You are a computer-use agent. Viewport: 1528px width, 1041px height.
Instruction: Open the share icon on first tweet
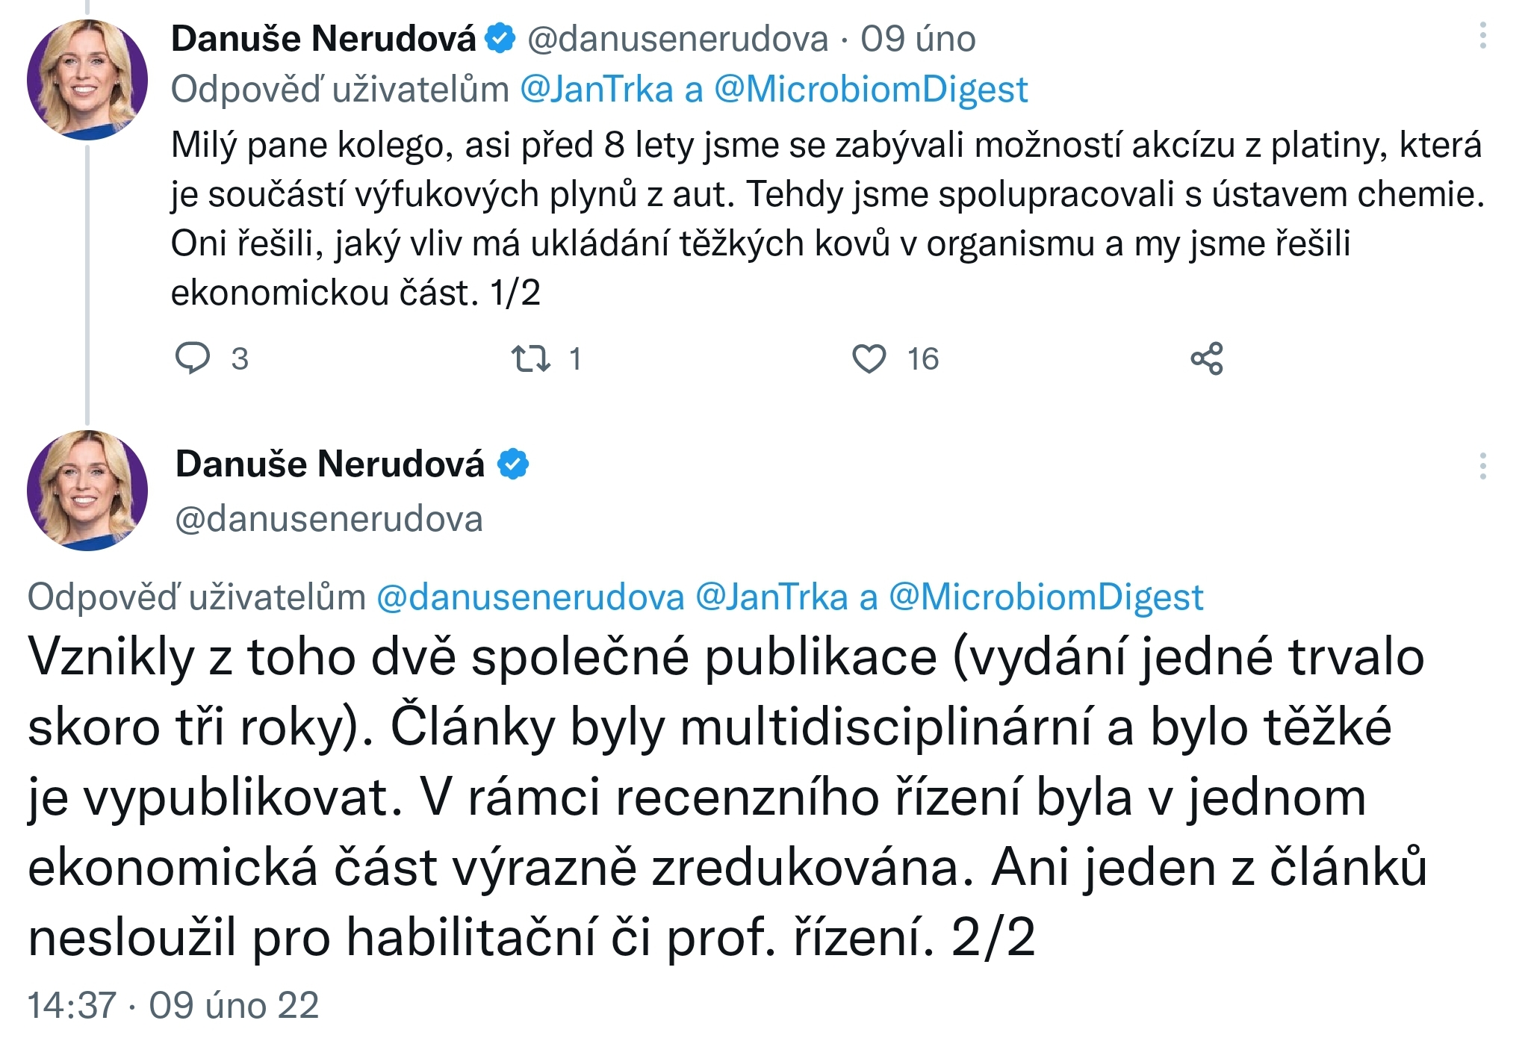pos(1207,358)
